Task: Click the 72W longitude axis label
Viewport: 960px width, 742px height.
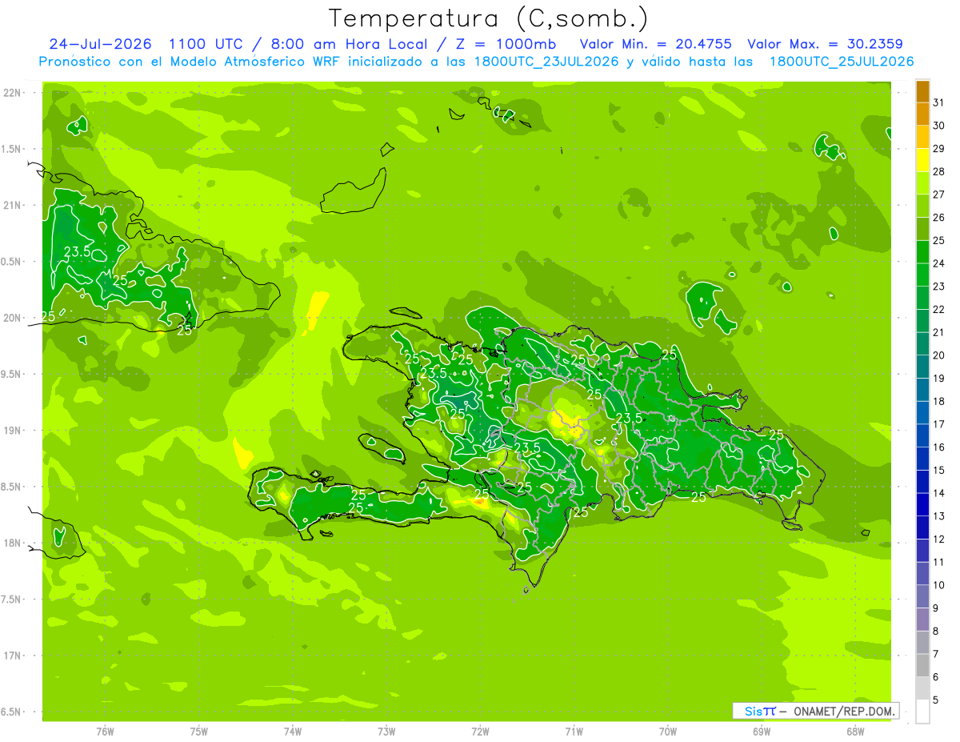Action: (480, 730)
